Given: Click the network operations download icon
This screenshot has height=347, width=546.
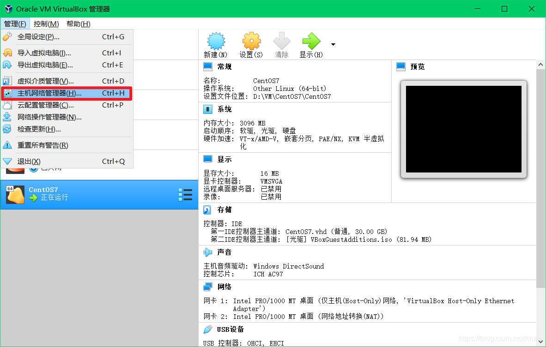Looking at the screenshot, I should tap(7, 117).
